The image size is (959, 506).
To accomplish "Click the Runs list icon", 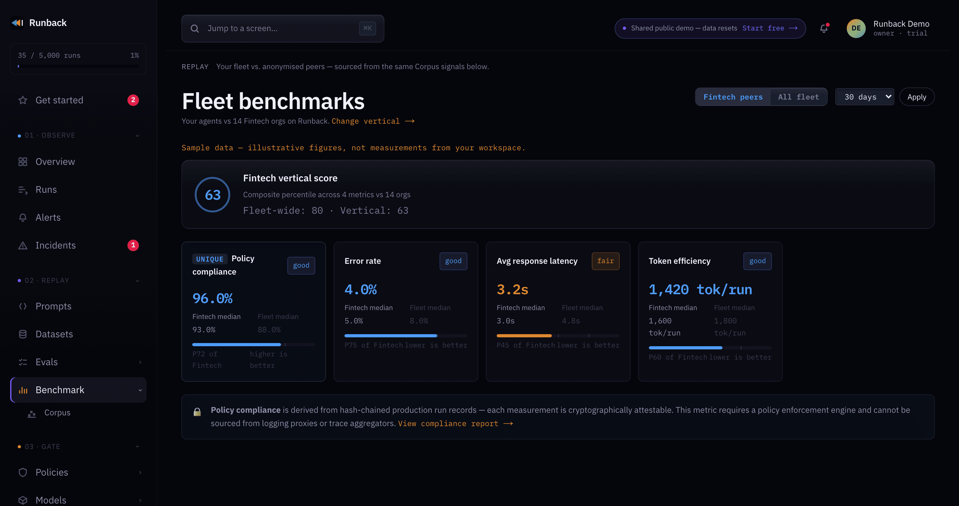I will [x=23, y=190].
